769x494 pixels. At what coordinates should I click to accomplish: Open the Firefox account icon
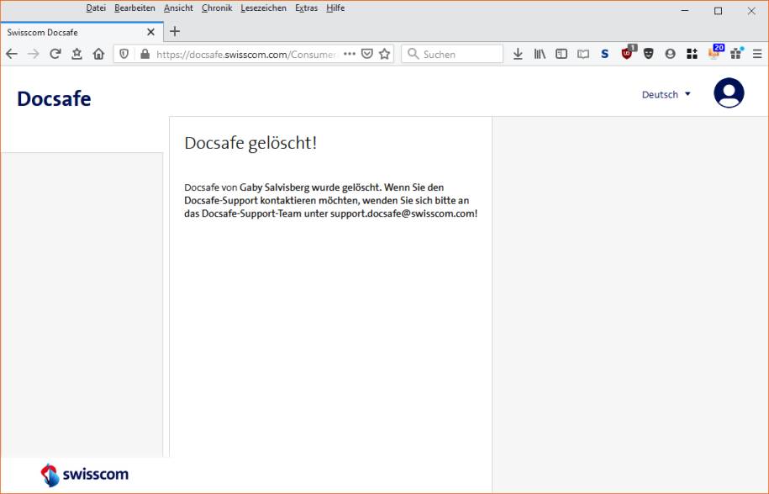[x=670, y=54]
